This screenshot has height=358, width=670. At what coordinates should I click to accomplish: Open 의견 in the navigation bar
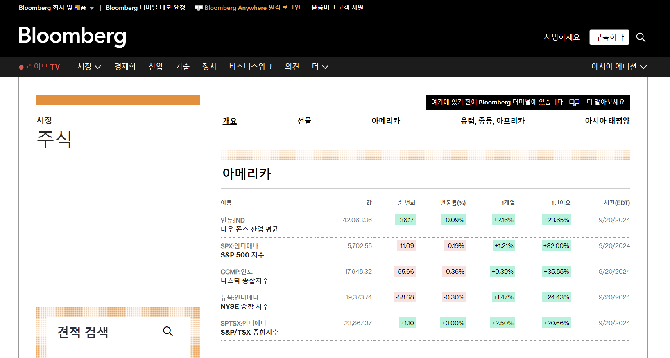[292, 66]
